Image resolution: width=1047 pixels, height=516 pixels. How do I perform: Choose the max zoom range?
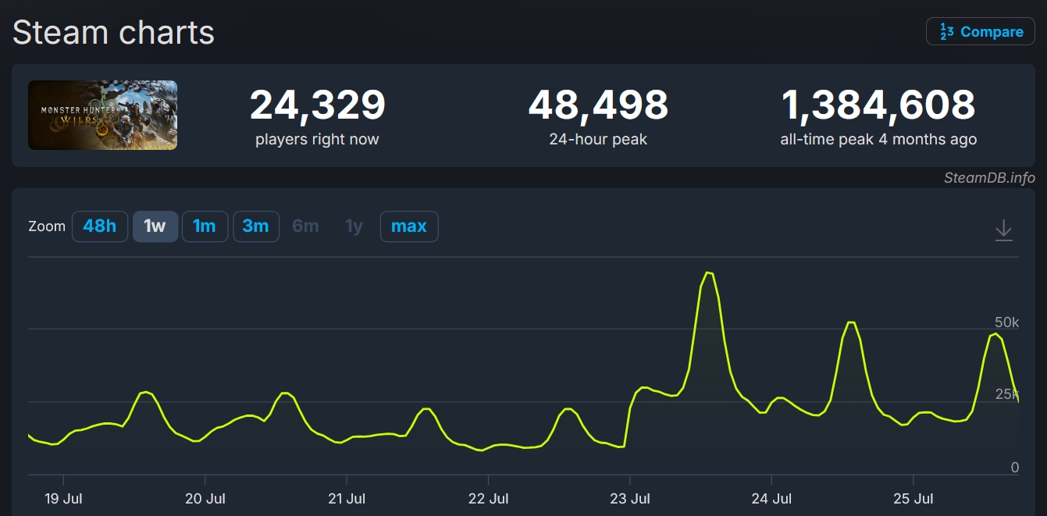tap(409, 226)
